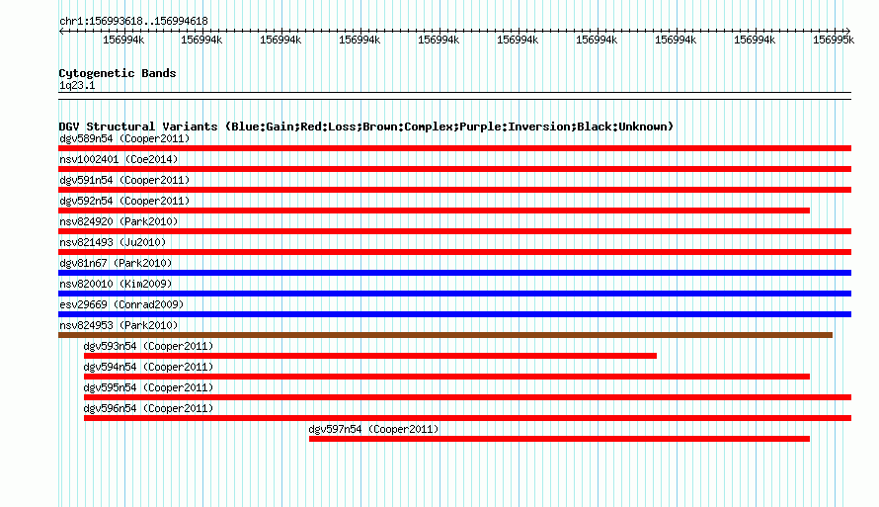Click the 156995k ruler tick label

point(834,40)
